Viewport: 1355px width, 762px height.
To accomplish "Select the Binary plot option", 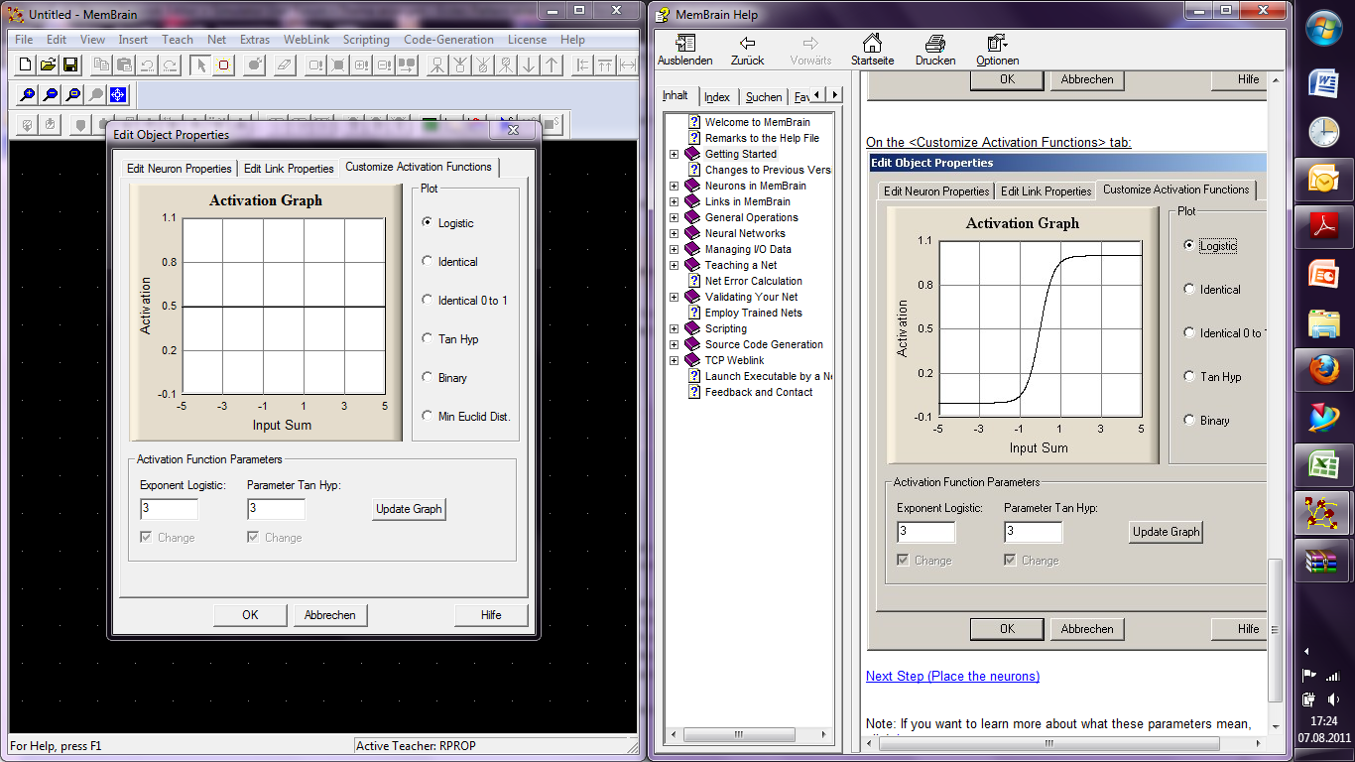I will pos(428,378).
